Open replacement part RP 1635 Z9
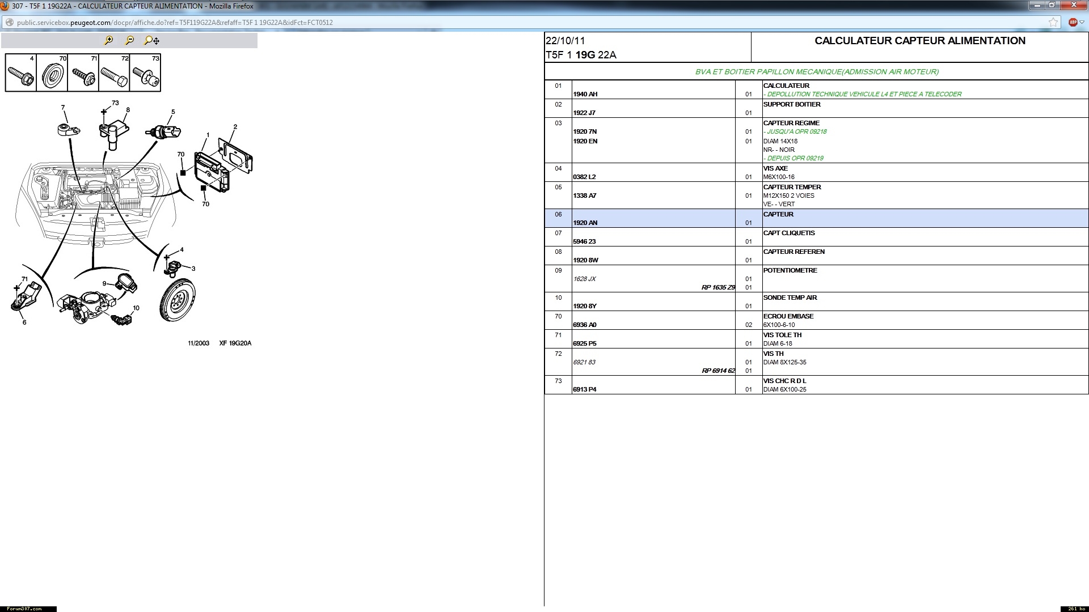 tap(718, 287)
